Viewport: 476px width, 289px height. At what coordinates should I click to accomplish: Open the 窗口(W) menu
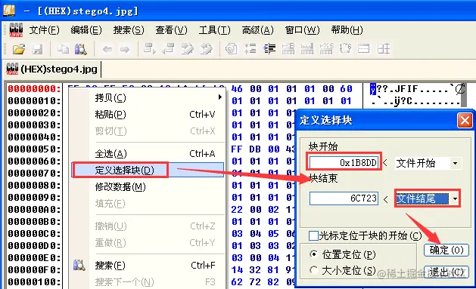pos(303,30)
